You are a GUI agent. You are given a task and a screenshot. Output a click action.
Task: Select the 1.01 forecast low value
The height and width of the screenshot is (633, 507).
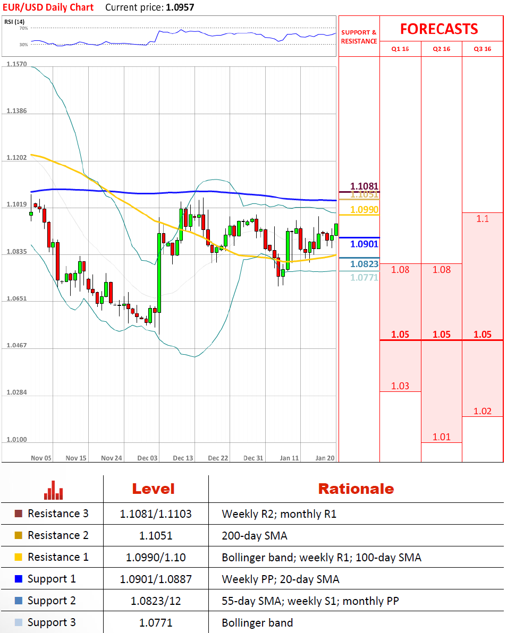pos(442,437)
